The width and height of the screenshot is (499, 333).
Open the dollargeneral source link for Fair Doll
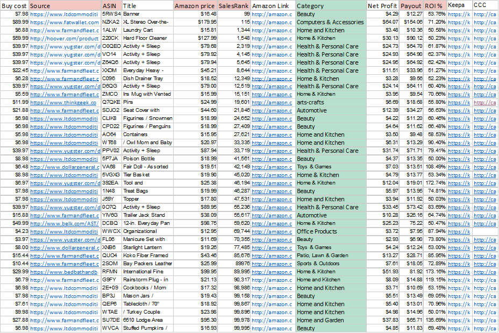coord(65,167)
